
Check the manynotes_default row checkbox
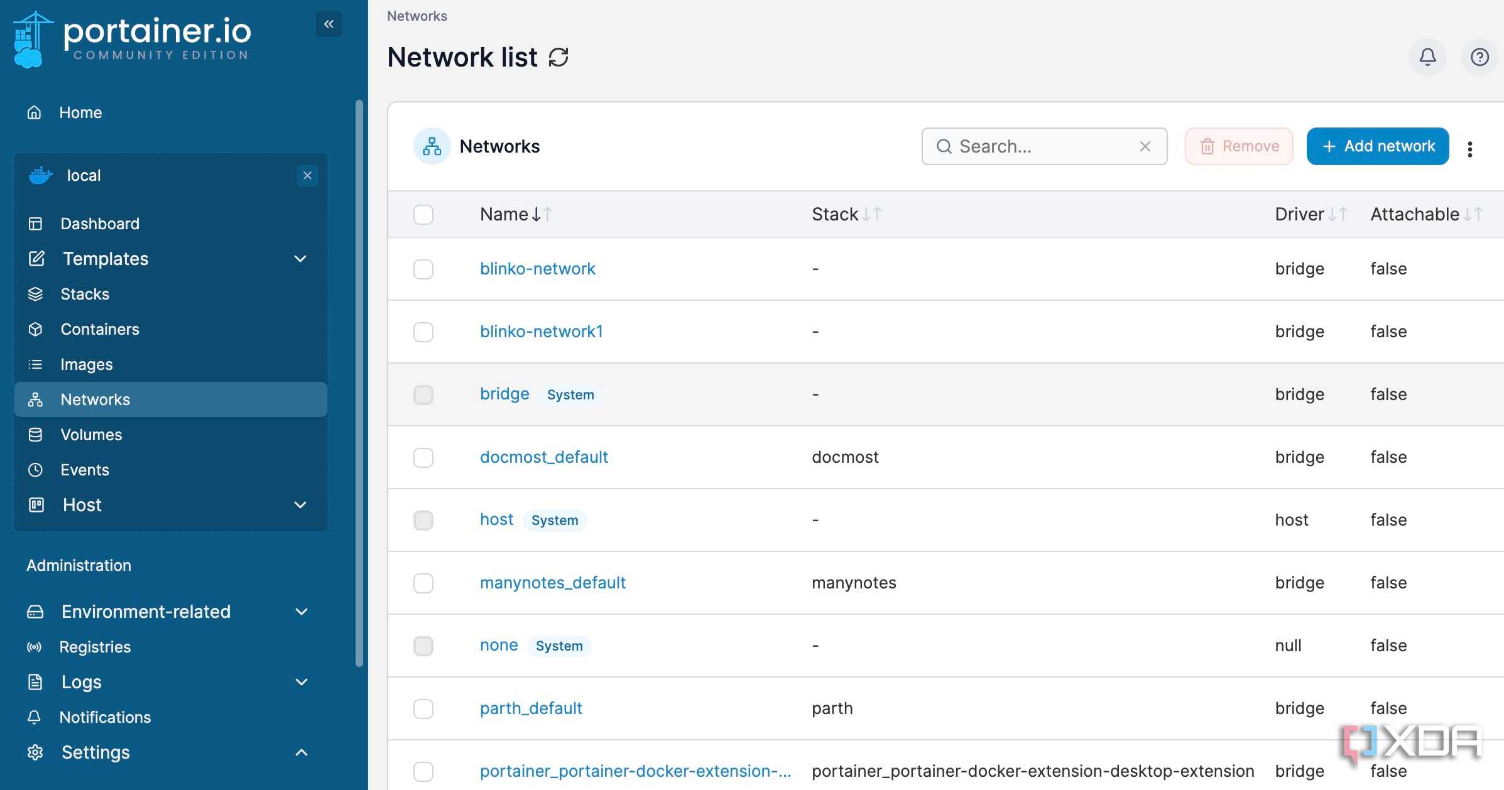click(x=423, y=583)
